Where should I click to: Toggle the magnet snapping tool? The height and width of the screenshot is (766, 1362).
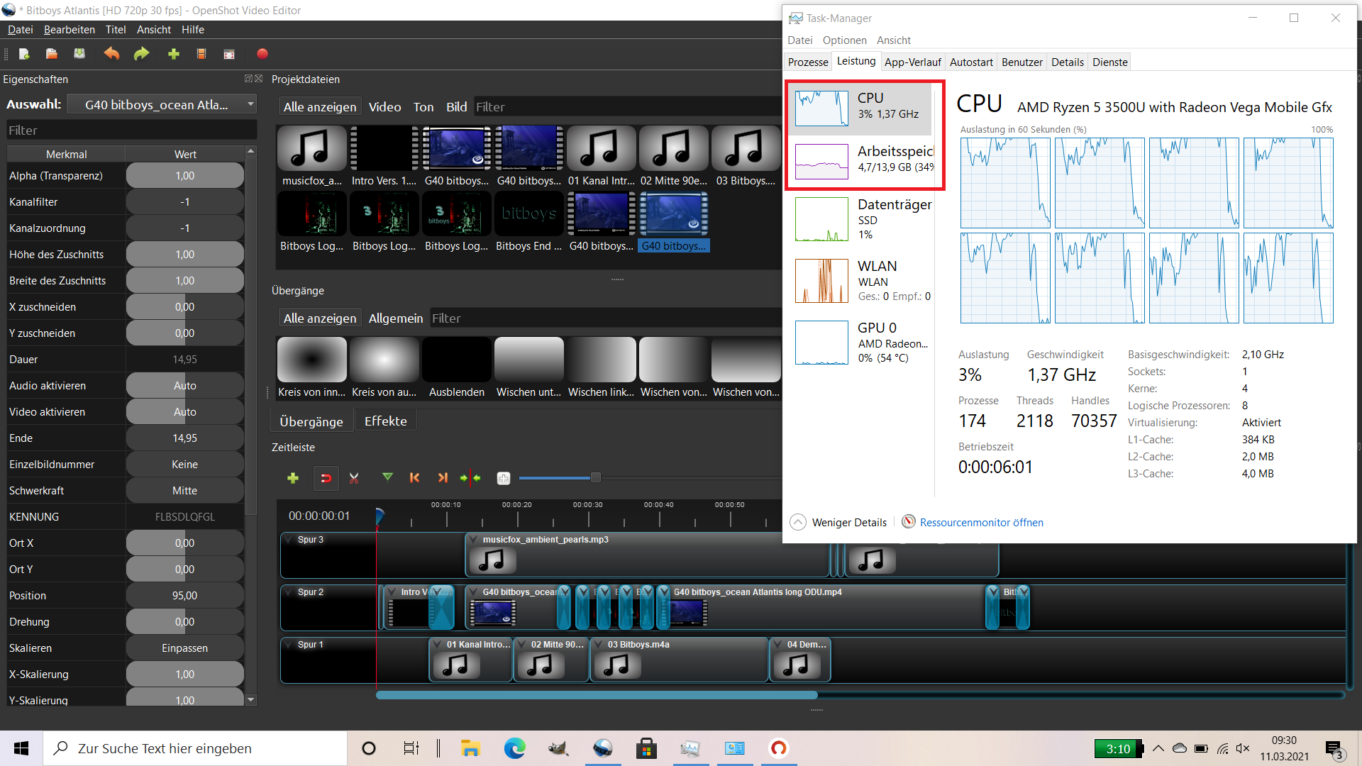pyautogui.click(x=326, y=479)
